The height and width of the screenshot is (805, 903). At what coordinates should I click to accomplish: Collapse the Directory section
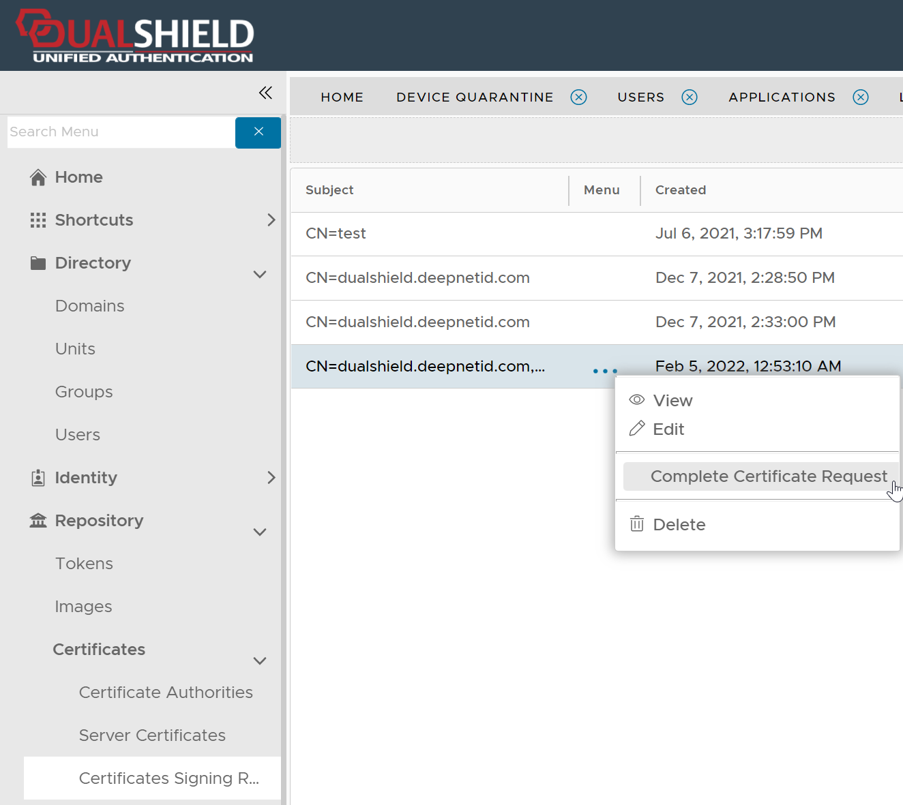[x=260, y=274]
